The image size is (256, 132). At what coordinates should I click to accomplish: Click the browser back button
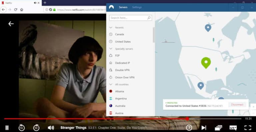pyautogui.click(x=3, y=10)
